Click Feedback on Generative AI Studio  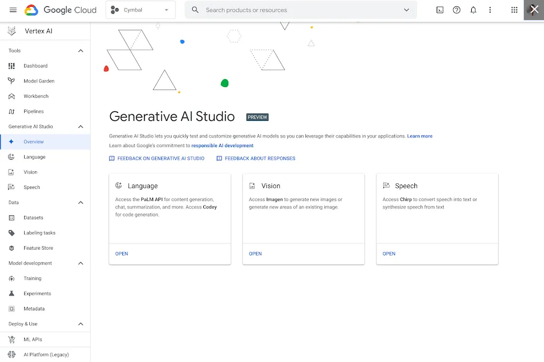coord(157,158)
